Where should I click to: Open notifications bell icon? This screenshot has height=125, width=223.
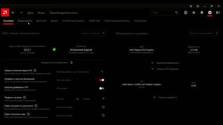202,12
